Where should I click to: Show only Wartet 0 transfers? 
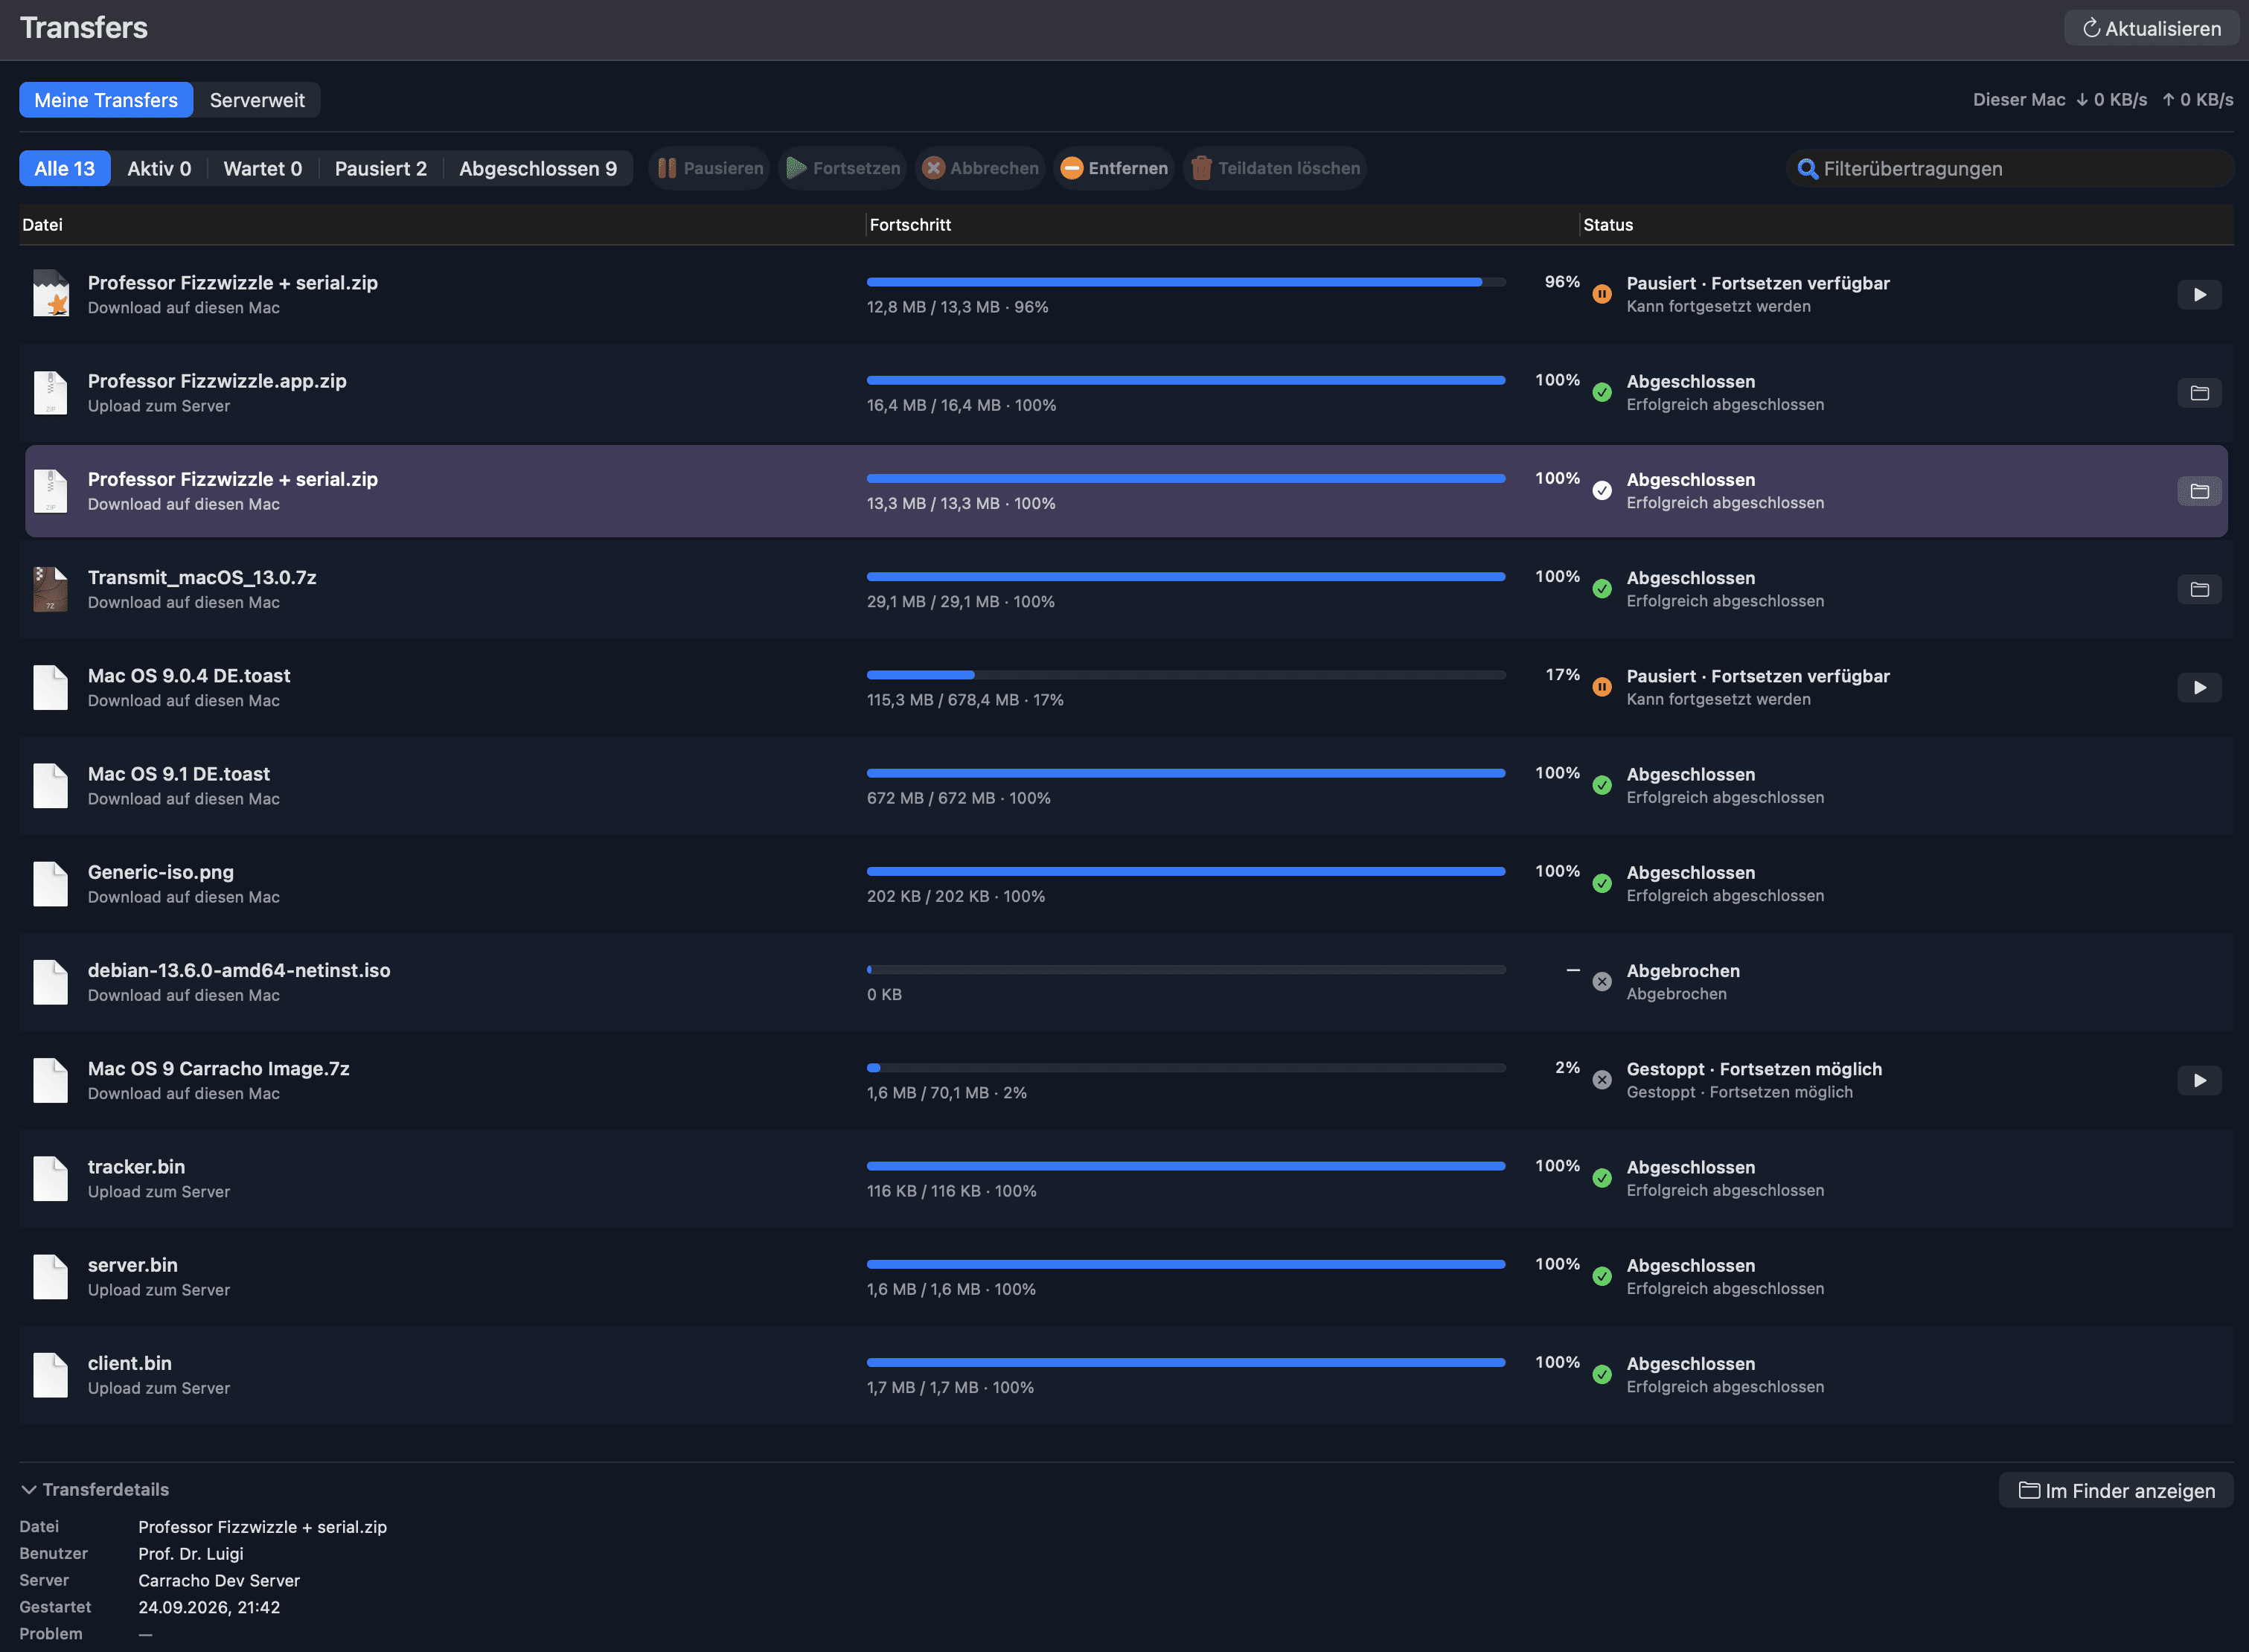(x=263, y=168)
